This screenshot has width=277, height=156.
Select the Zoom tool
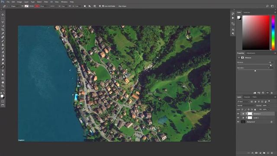point(3,86)
